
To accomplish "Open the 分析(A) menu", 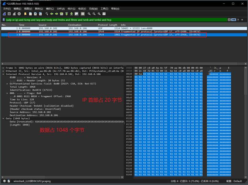I will (x=60, y=9).
